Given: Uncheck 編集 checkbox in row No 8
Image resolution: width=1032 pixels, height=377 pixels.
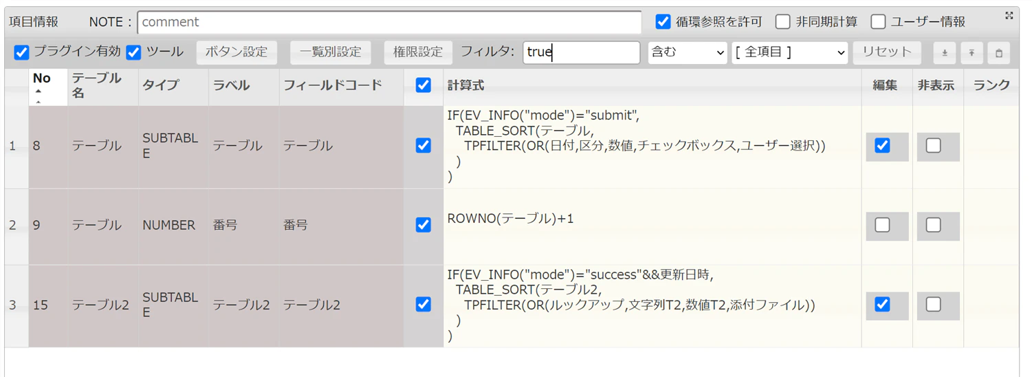Looking at the screenshot, I should point(883,145).
